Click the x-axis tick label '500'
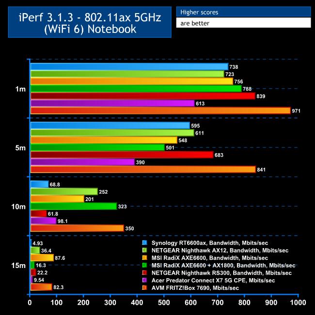 [x=164, y=302]
